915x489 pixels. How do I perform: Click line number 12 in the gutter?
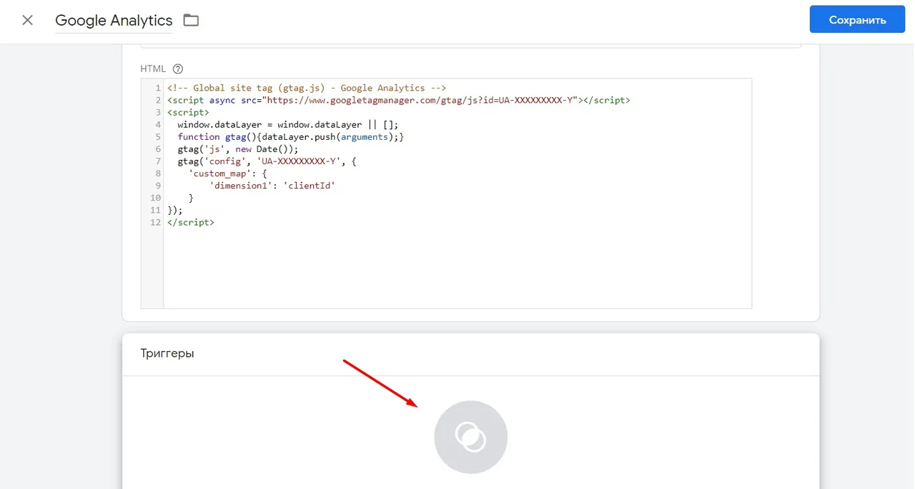155,222
